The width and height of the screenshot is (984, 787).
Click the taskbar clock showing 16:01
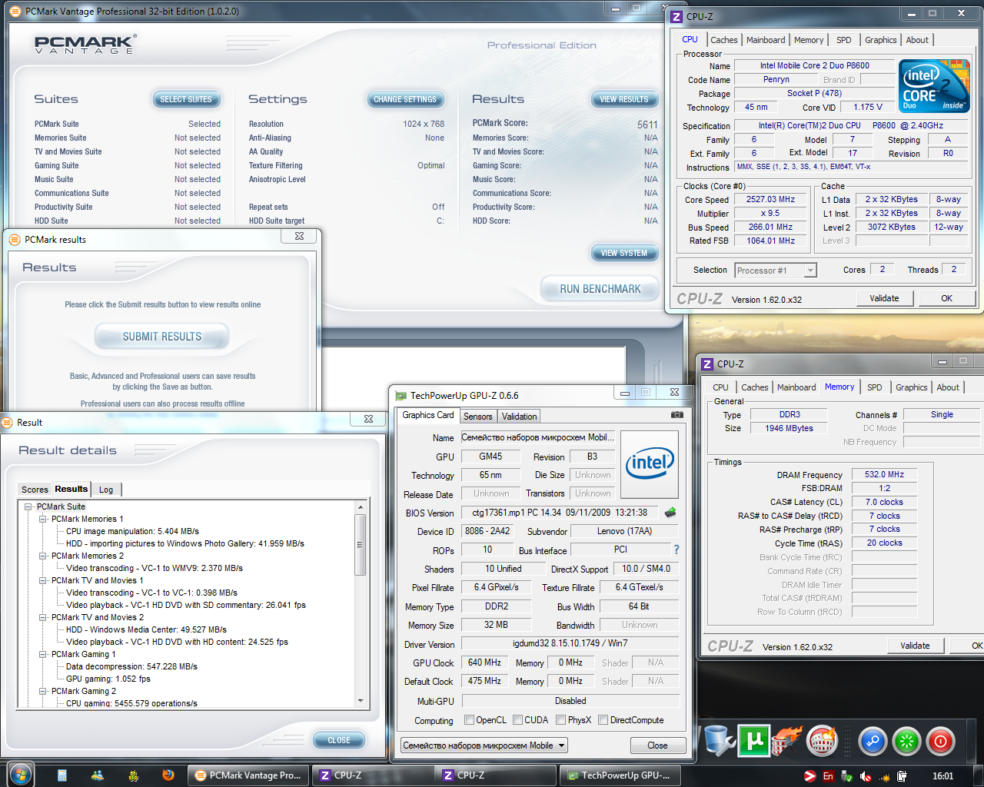pyautogui.click(x=942, y=776)
